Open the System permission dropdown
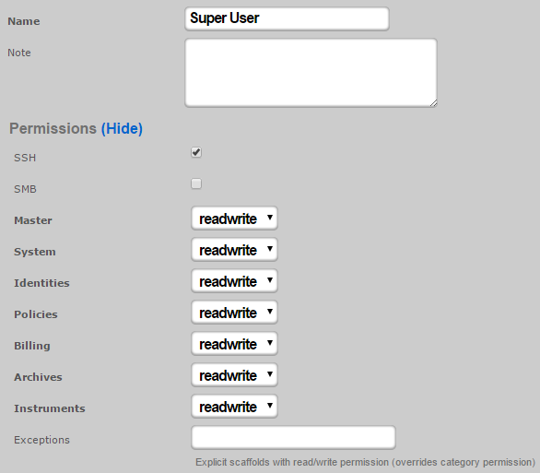This screenshot has width=540, height=473. pos(234,250)
